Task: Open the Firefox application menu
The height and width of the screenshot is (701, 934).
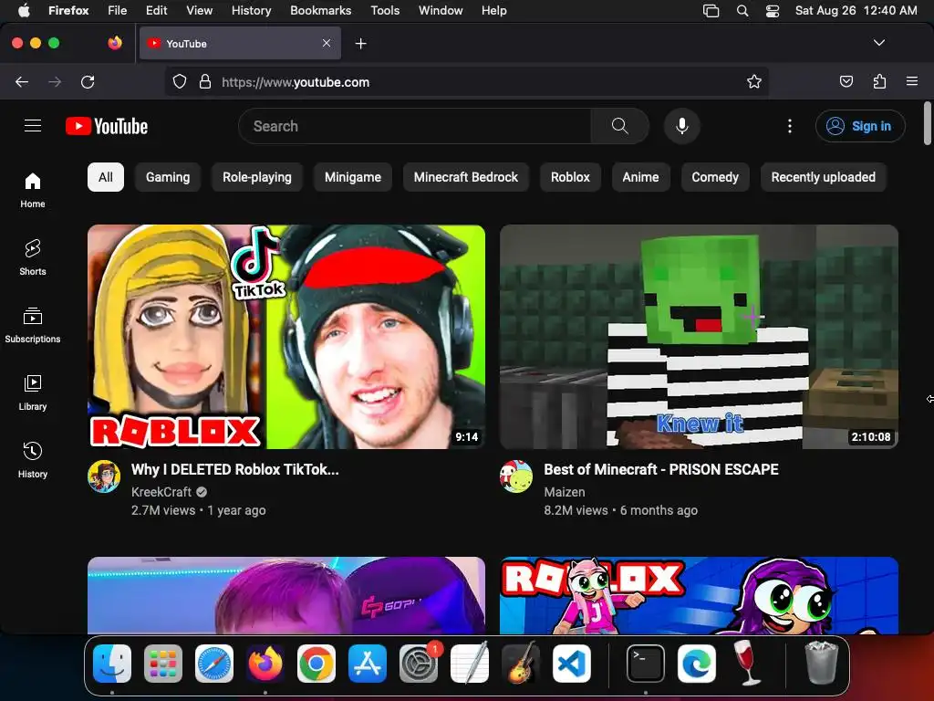Action: (x=912, y=81)
